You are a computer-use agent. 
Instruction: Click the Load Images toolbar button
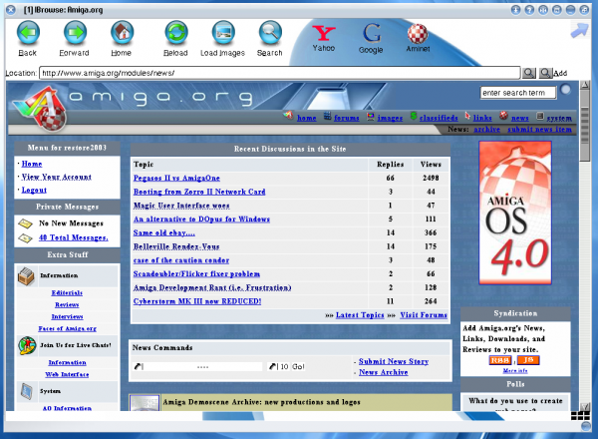(222, 39)
